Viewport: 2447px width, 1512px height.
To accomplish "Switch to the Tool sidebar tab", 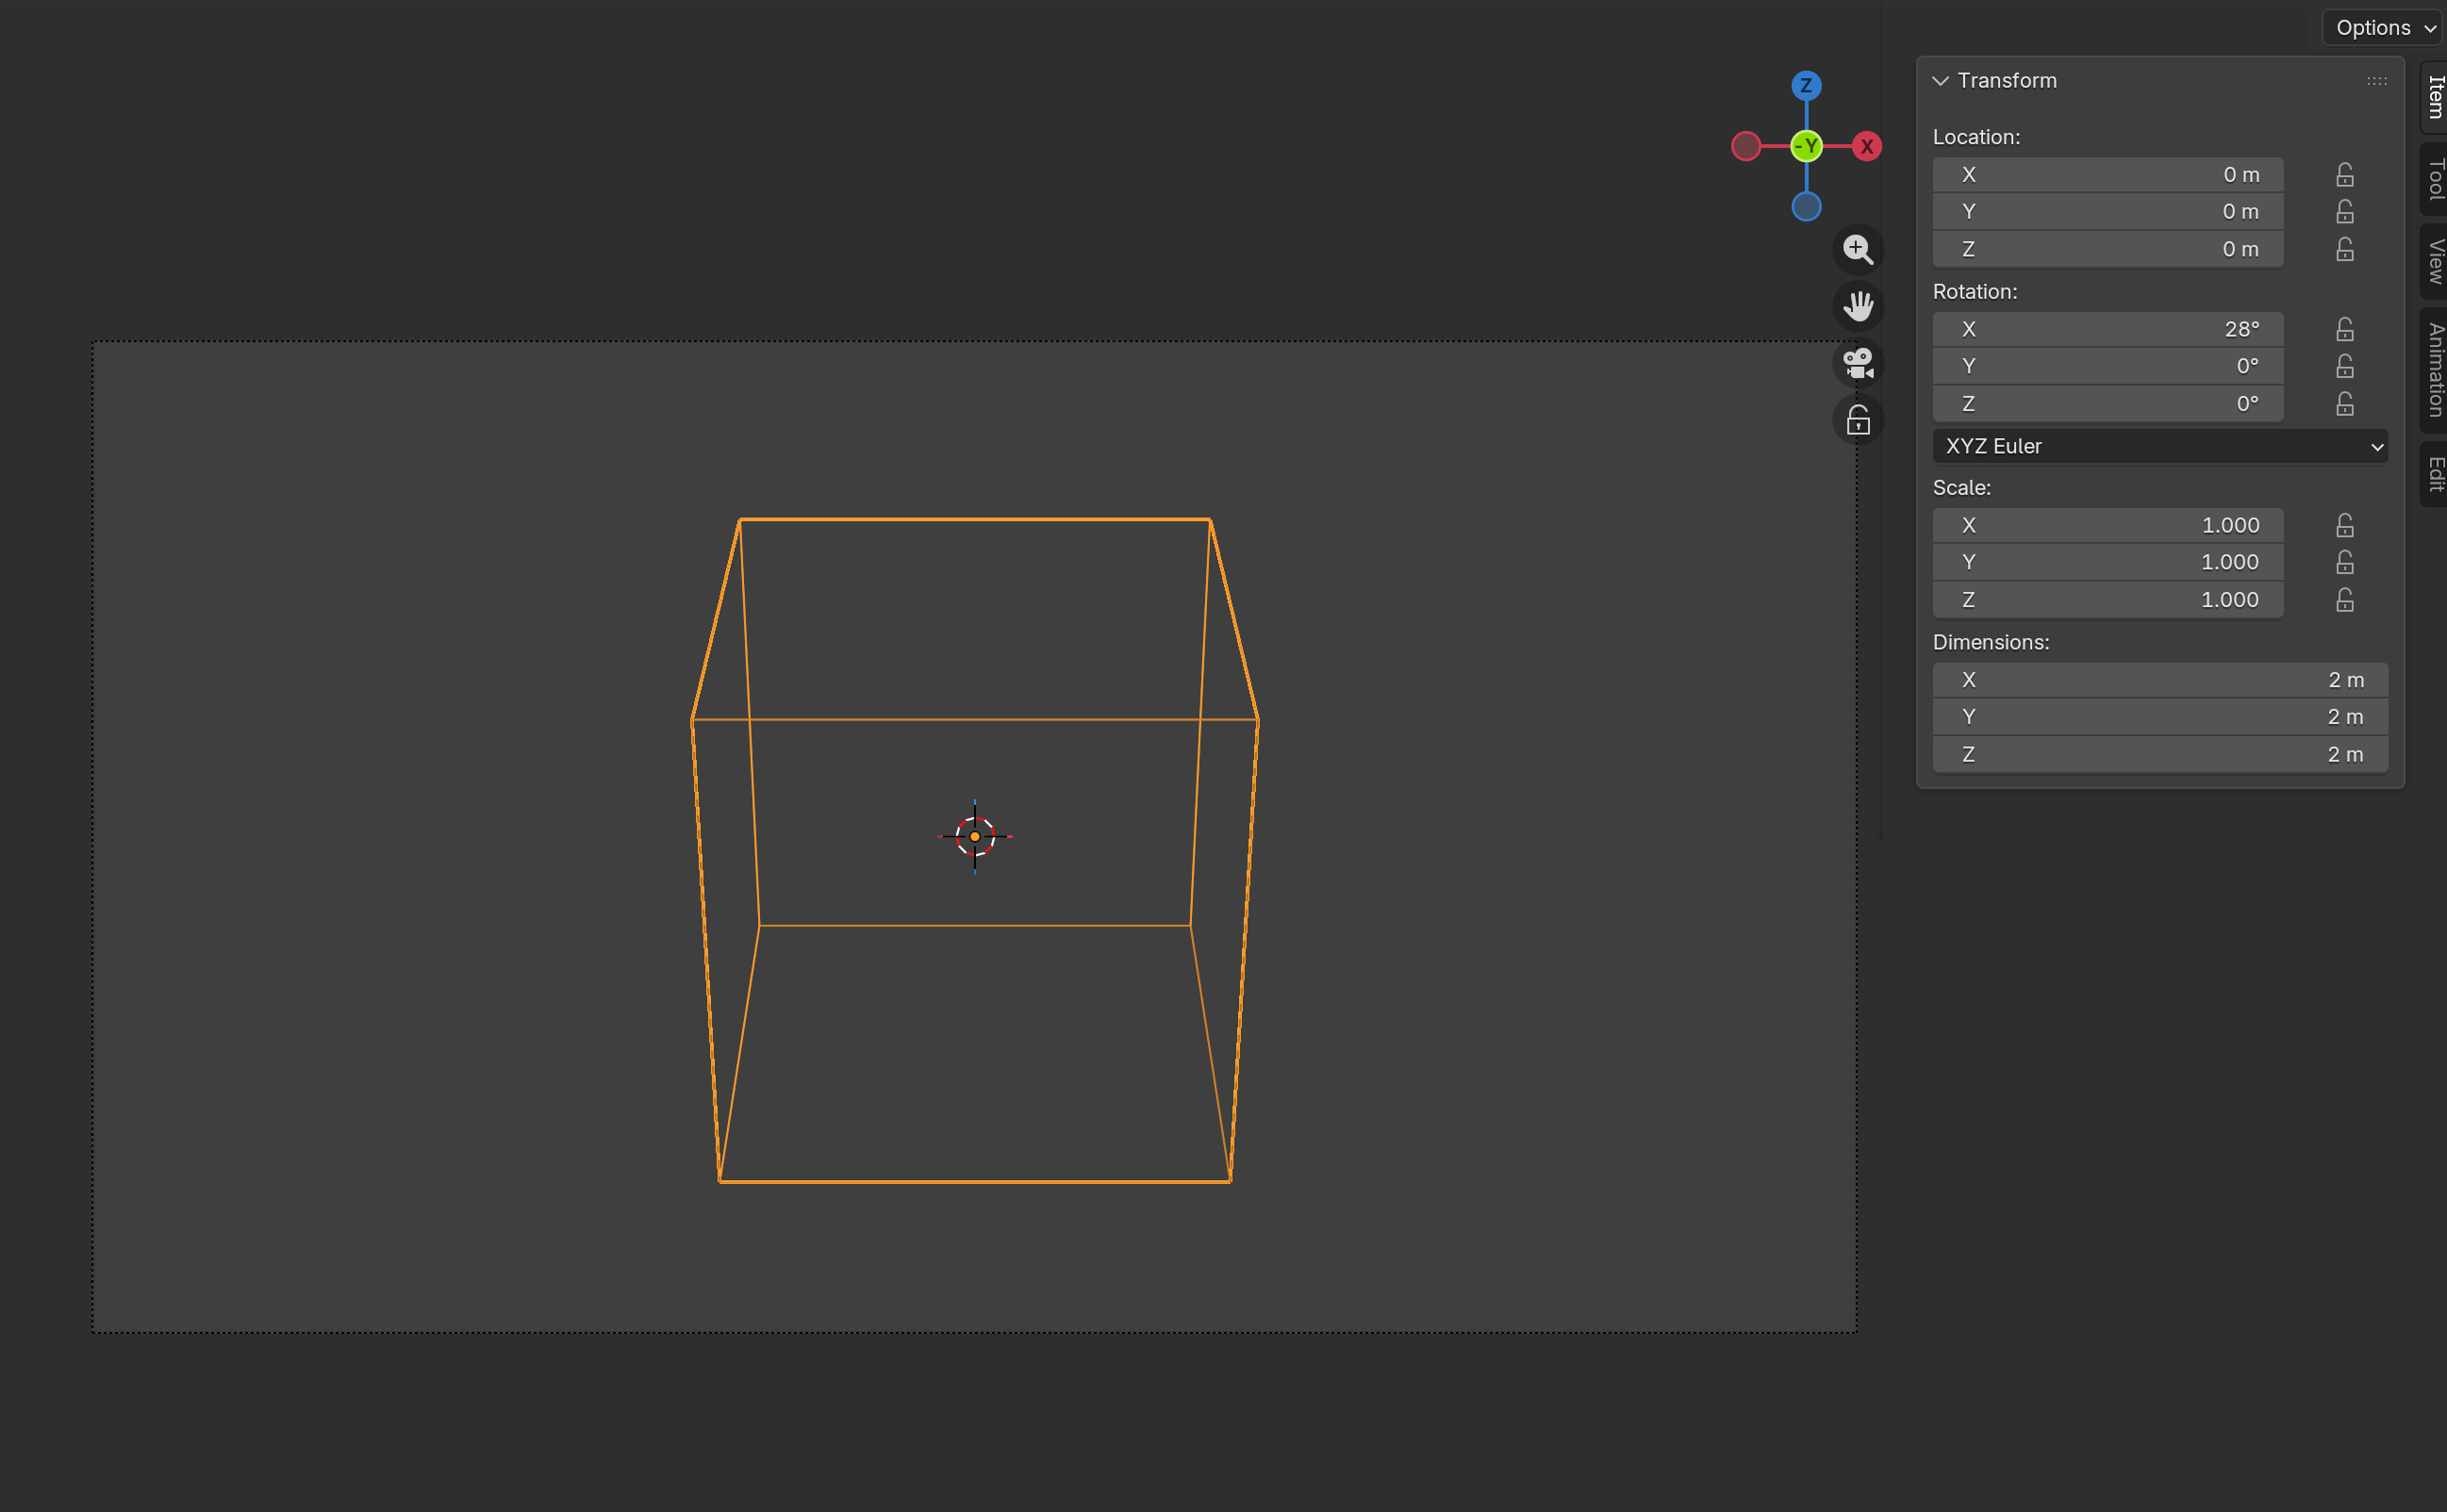I will point(2435,179).
